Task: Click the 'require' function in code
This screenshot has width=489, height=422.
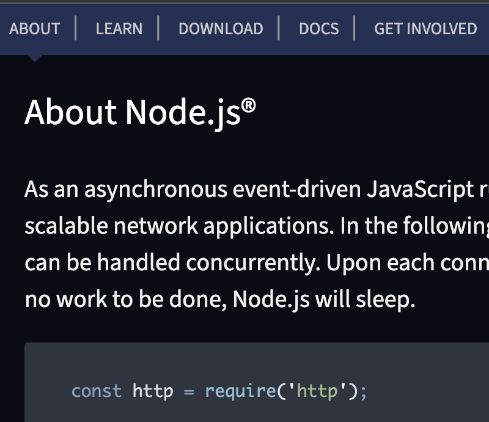Action: coord(238,391)
